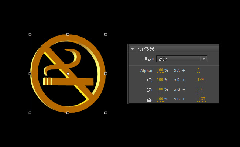Click the top-right selection handle
The width and height of the screenshot is (240, 147).
point(106,34)
